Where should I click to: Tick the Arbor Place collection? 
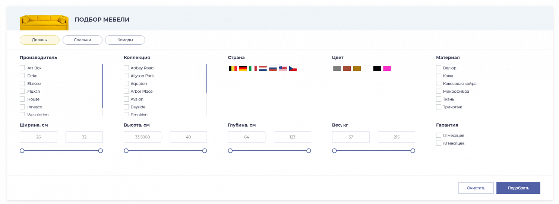(x=126, y=91)
